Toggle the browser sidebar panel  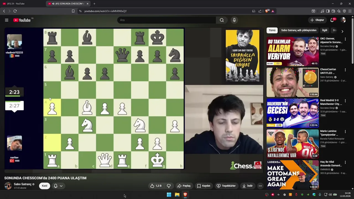(328, 11)
